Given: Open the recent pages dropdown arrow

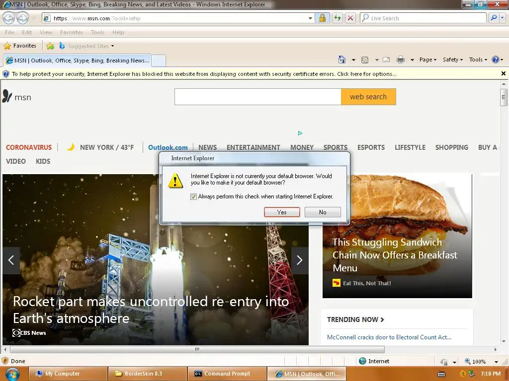Looking at the screenshot, I should click(34, 18).
